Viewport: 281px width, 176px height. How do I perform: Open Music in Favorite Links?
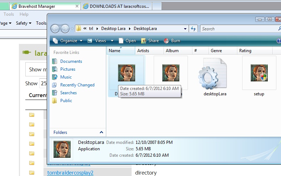[66, 77]
